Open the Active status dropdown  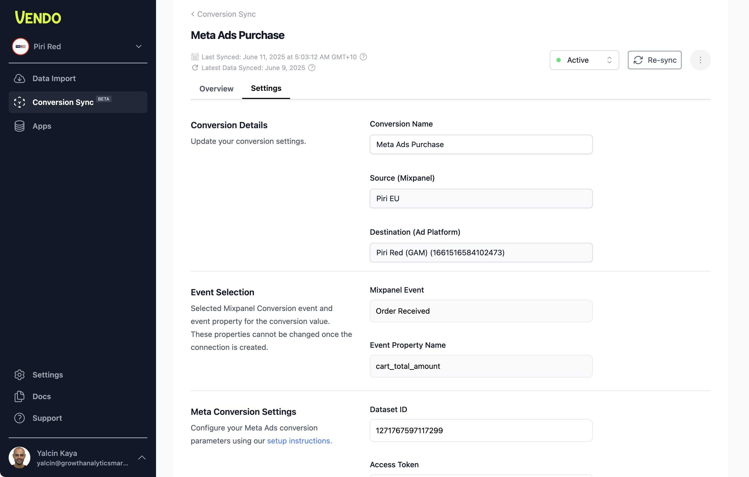[x=584, y=60]
